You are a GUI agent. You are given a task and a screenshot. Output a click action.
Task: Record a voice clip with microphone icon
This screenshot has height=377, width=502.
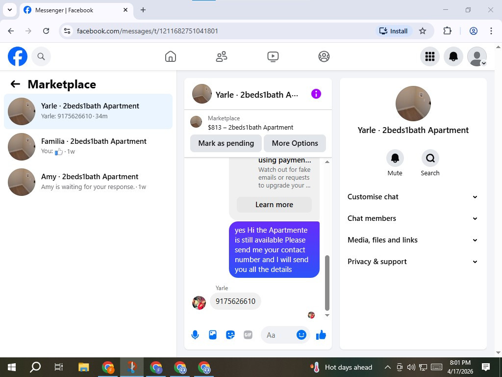click(x=195, y=335)
